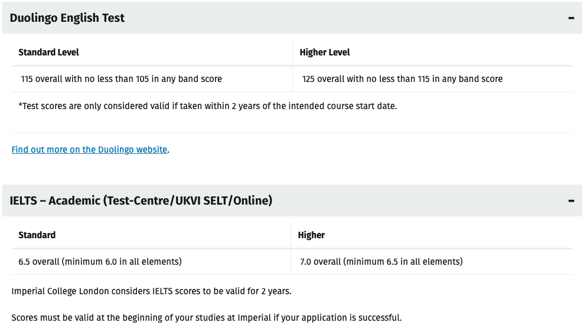
Task: Click the 'Scores must be valid' sentence
Action: tap(206, 318)
